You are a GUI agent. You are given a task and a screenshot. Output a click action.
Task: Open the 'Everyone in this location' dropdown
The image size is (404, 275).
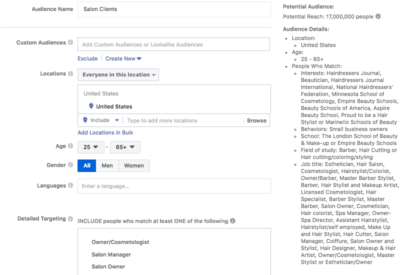[x=118, y=74]
